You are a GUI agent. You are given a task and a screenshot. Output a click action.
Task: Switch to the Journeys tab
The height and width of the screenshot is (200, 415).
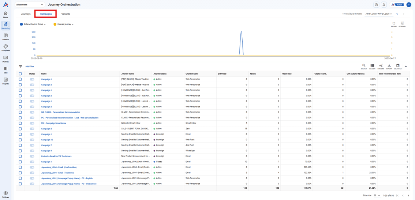26,14
